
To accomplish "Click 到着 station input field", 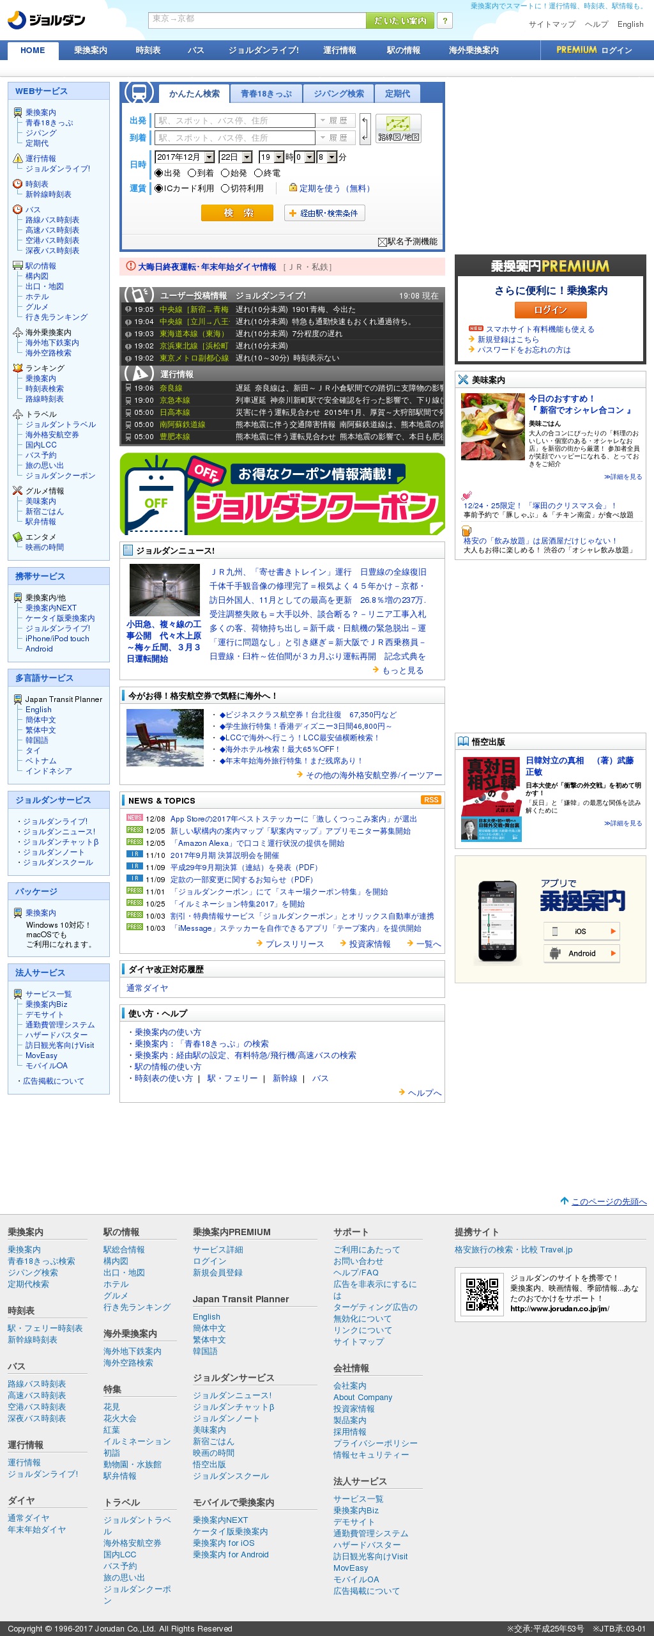I will tap(234, 137).
